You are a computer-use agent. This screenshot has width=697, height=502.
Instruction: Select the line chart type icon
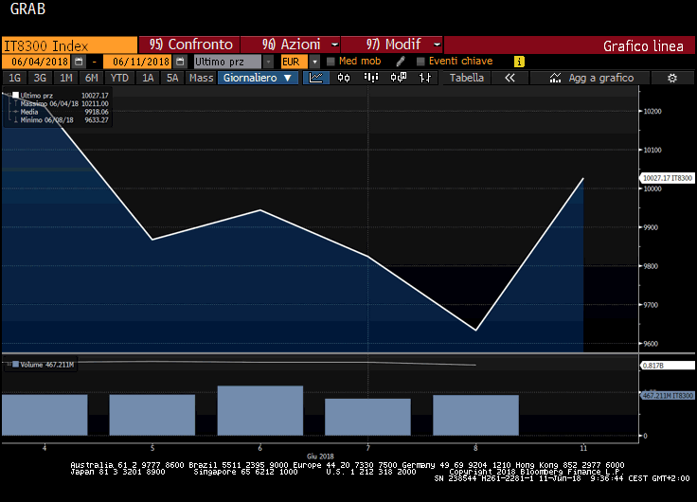point(317,78)
